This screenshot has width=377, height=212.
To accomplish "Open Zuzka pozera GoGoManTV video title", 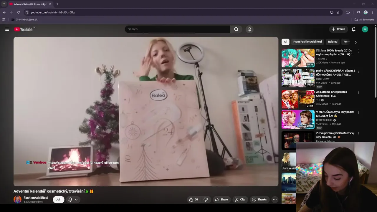I will [335, 135].
